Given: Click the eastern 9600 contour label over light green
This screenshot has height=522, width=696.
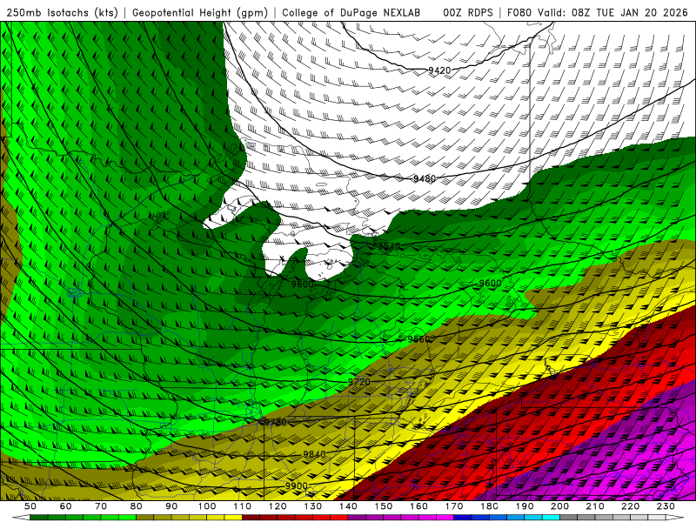Looking at the screenshot, I should (x=490, y=284).
